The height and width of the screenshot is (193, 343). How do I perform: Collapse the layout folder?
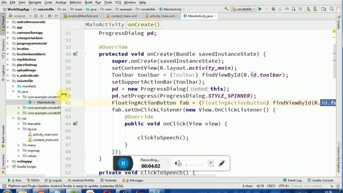(x=19, y=129)
